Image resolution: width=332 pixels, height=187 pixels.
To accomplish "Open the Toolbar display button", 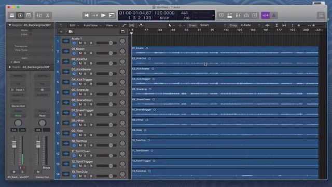I will 29,15.
